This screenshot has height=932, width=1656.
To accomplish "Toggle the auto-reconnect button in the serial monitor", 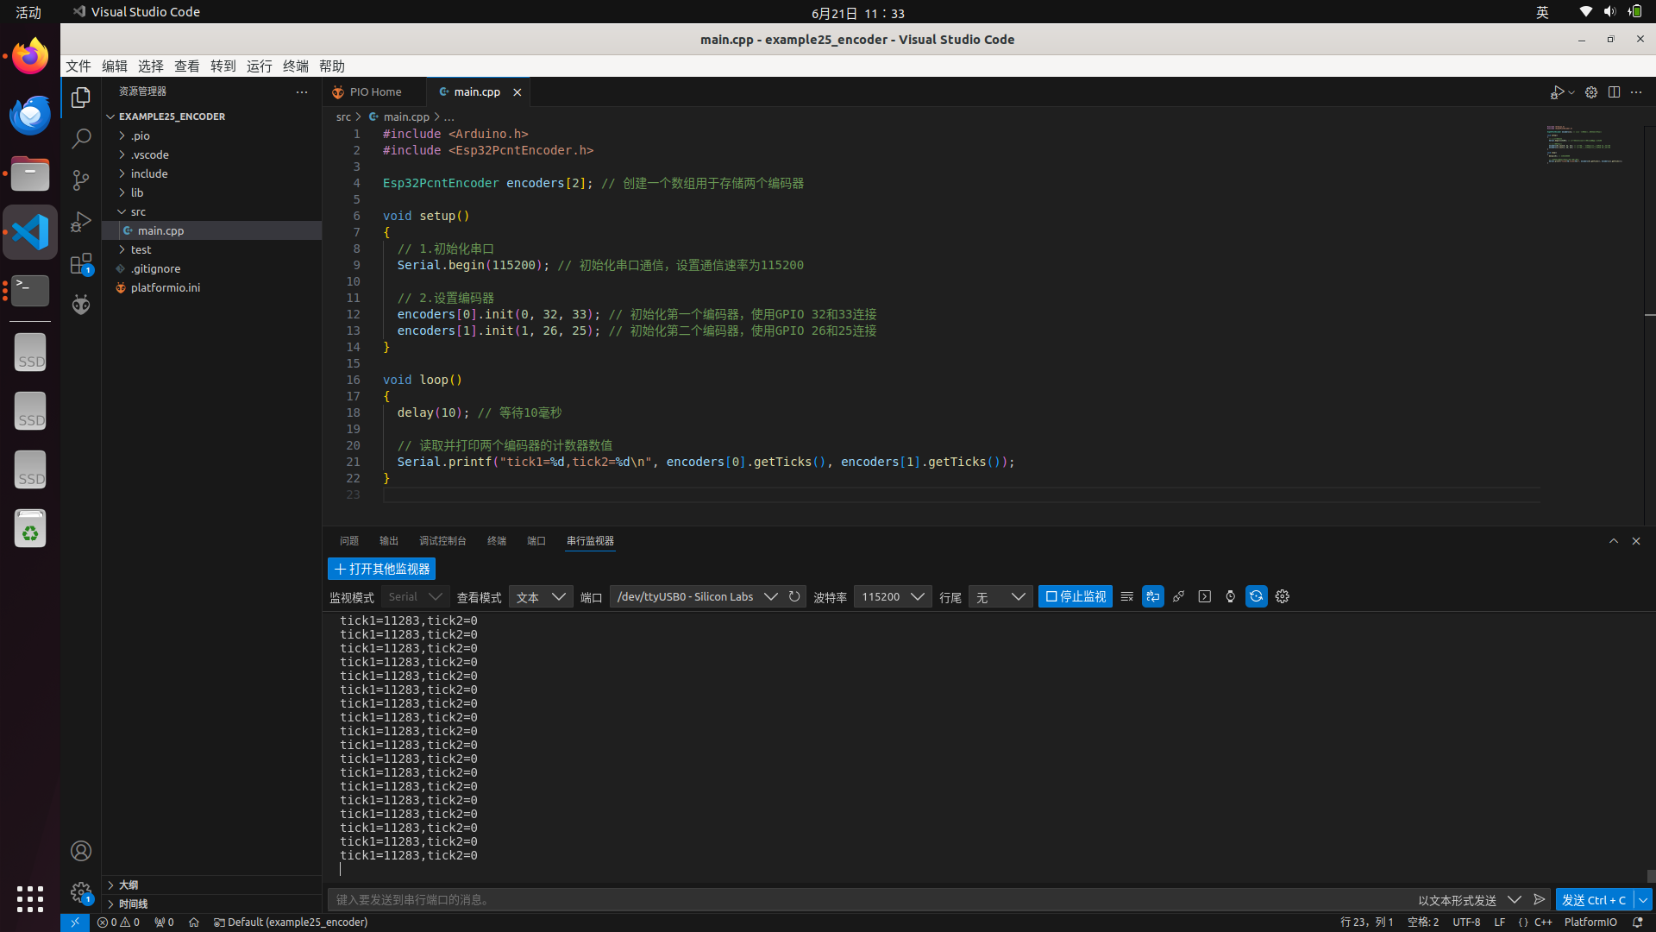I will (x=1257, y=596).
